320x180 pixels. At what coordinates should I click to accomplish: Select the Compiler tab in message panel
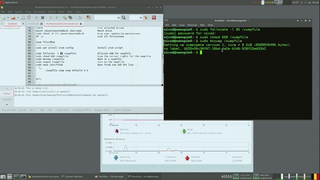(6, 99)
